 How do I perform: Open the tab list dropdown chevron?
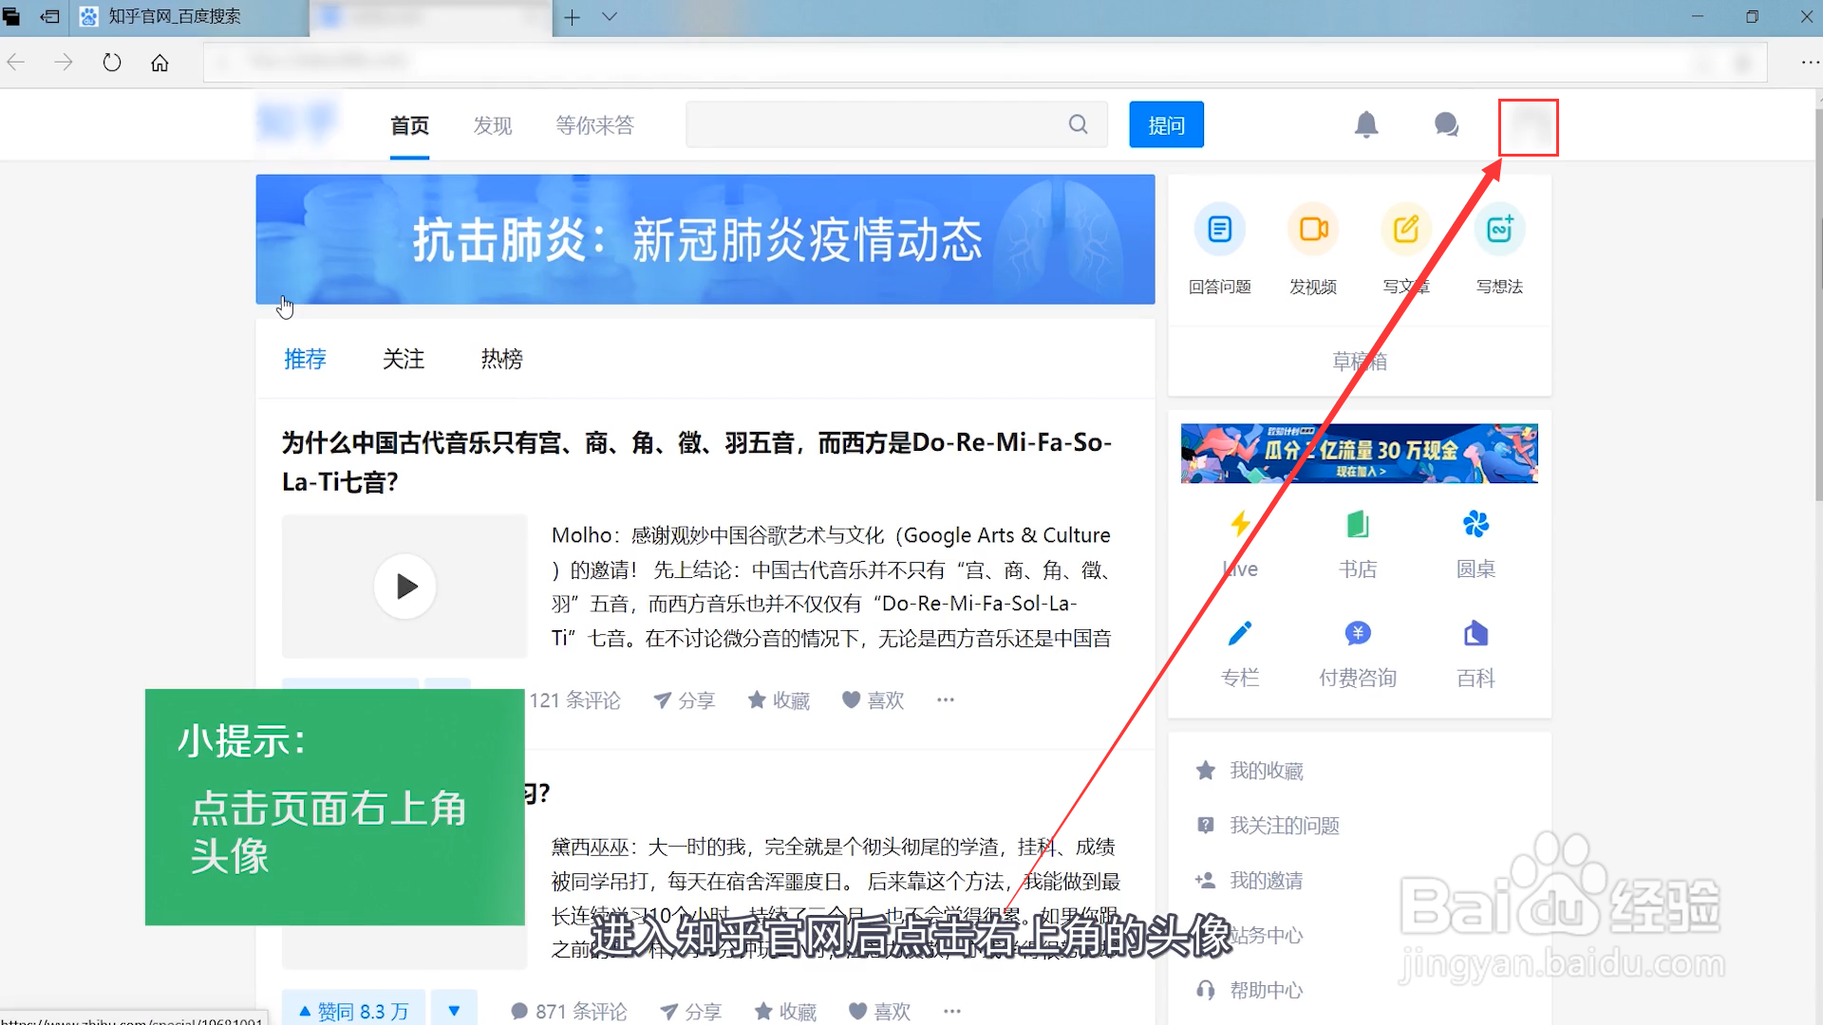610,17
